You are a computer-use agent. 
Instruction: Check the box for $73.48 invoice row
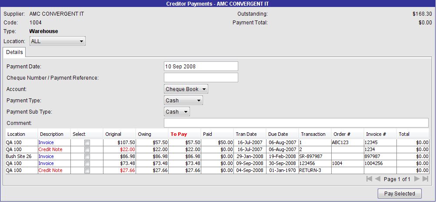click(87, 163)
